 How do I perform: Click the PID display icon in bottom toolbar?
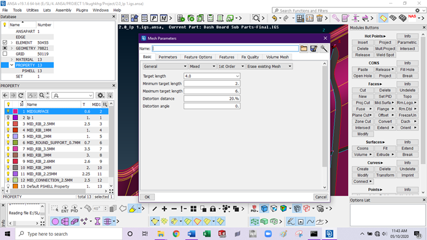pos(75,209)
